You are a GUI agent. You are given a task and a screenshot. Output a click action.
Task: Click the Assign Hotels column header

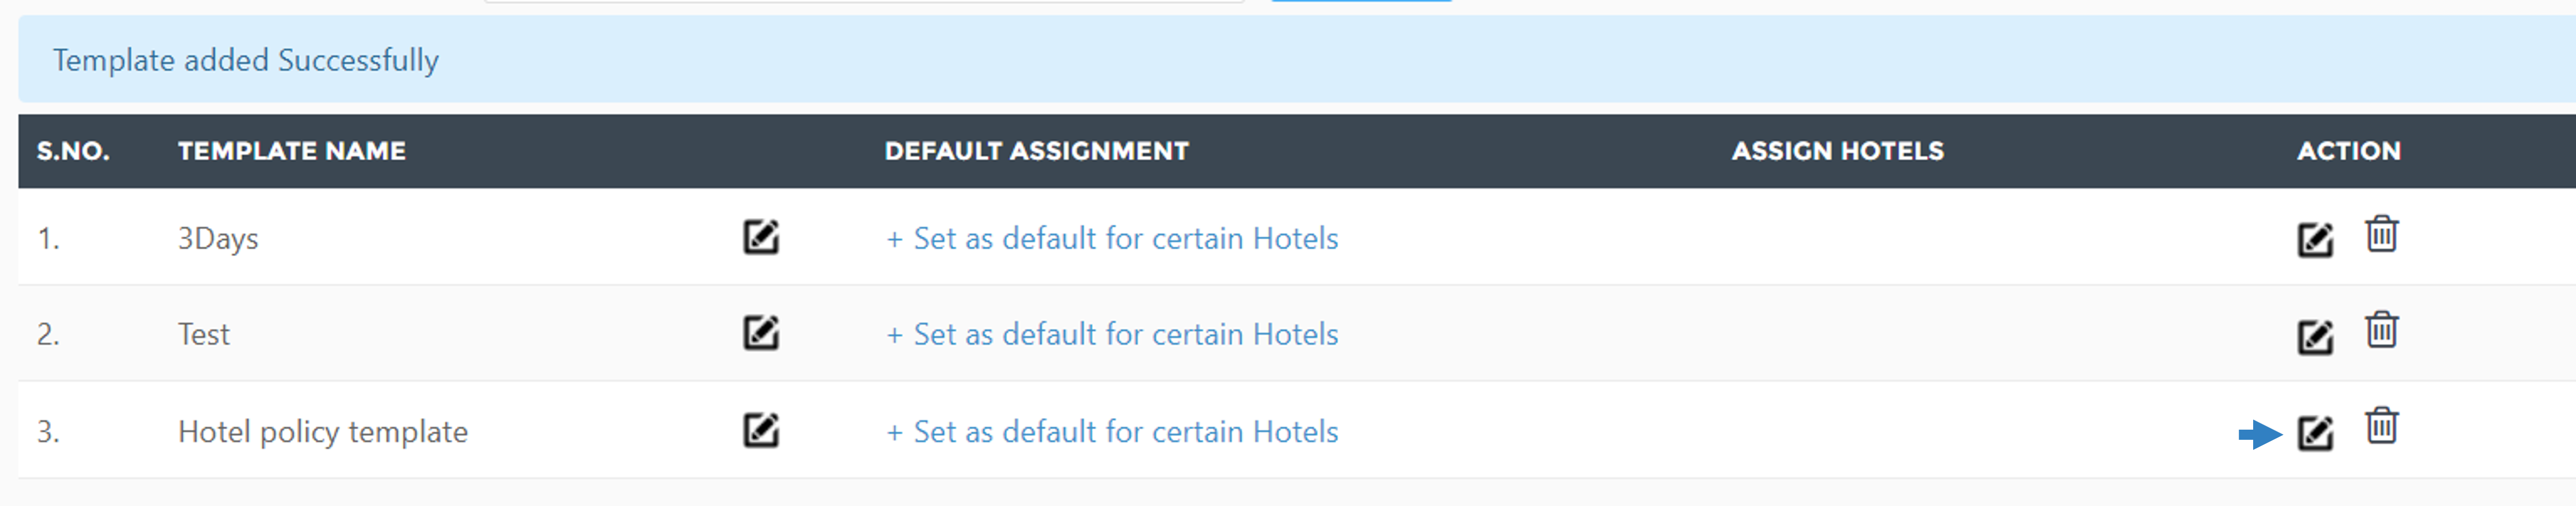1838,151
